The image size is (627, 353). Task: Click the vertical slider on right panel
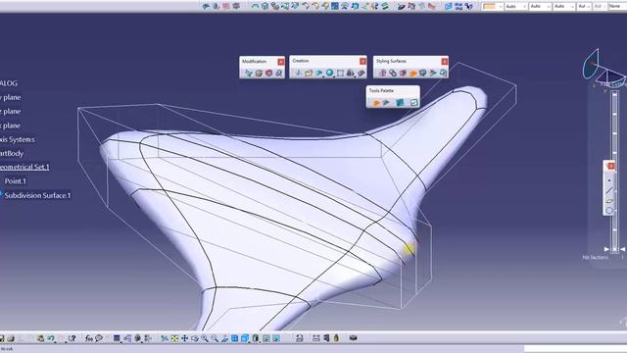pos(615,173)
